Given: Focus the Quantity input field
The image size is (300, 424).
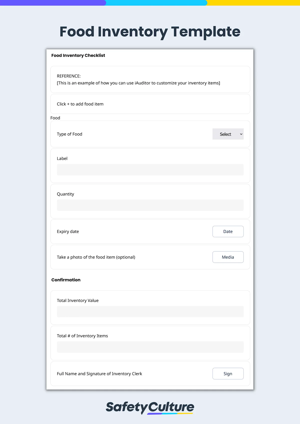Looking at the screenshot, I should pos(150,205).
